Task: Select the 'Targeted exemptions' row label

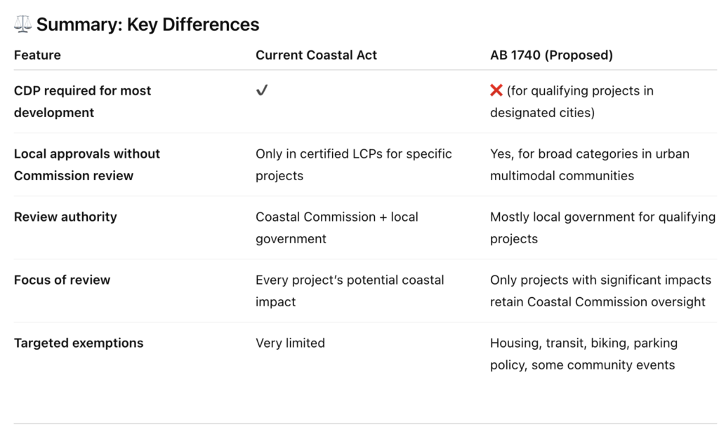Action: click(79, 343)
